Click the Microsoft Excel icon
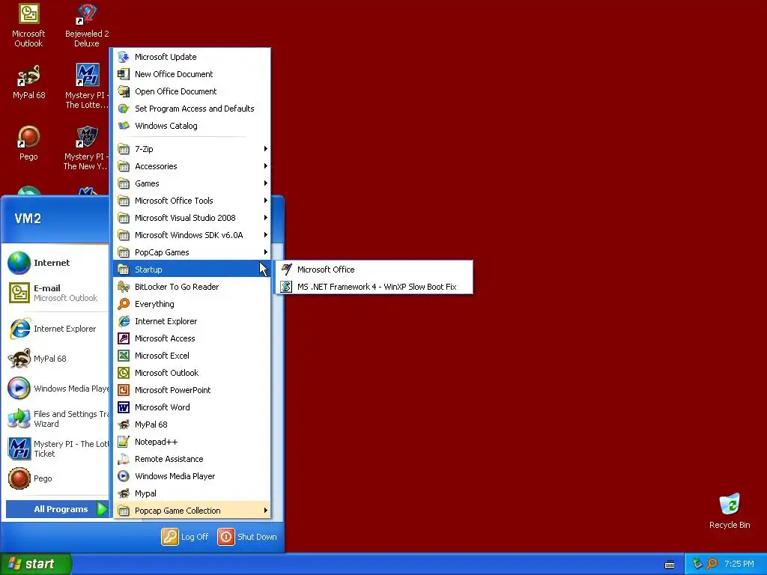Image resolution: width=767 pixels, height=575 pixels. coord(124,356)
